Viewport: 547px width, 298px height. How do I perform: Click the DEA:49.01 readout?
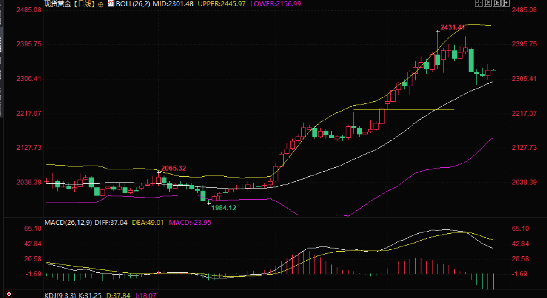pyautogui.click(x=148, y=222)
